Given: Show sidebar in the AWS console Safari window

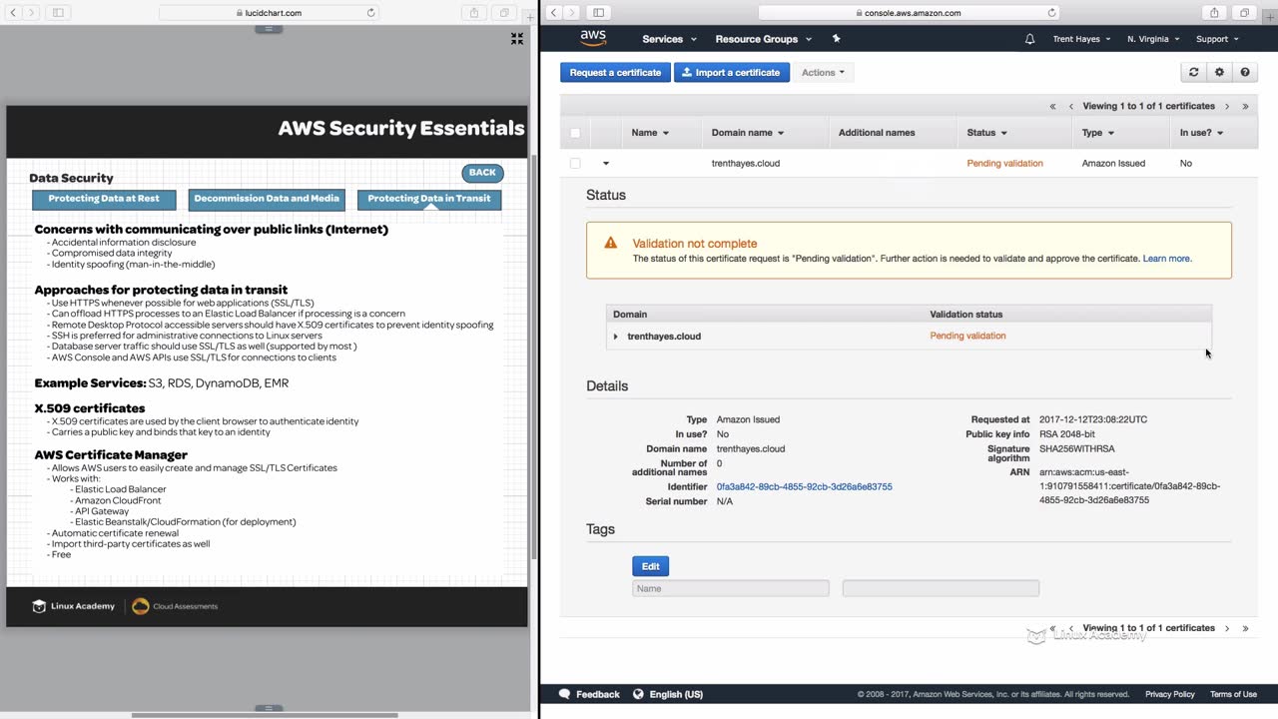Looking at the screenshot, I should (x=599, y=13).
